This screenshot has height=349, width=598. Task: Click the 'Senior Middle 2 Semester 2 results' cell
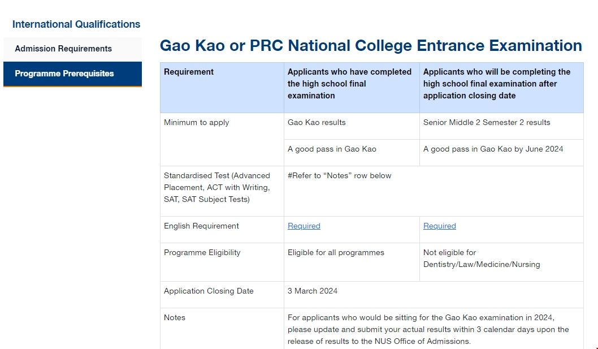pos(487,122)
